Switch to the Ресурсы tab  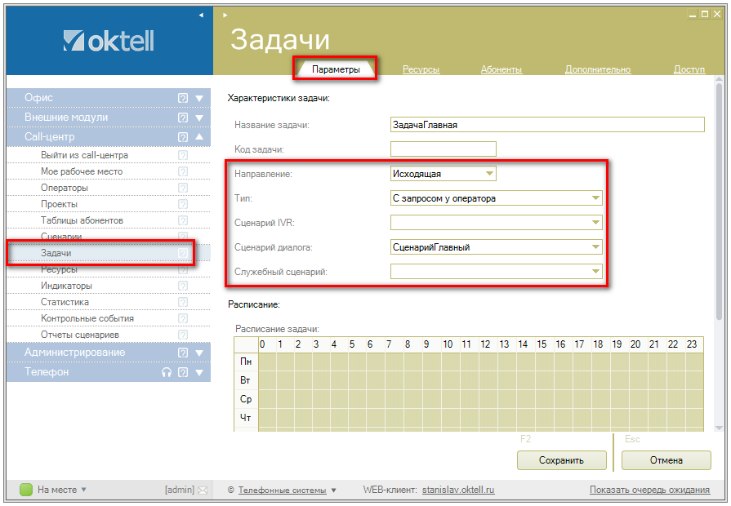pyautogui.click(x=421, y=70)
